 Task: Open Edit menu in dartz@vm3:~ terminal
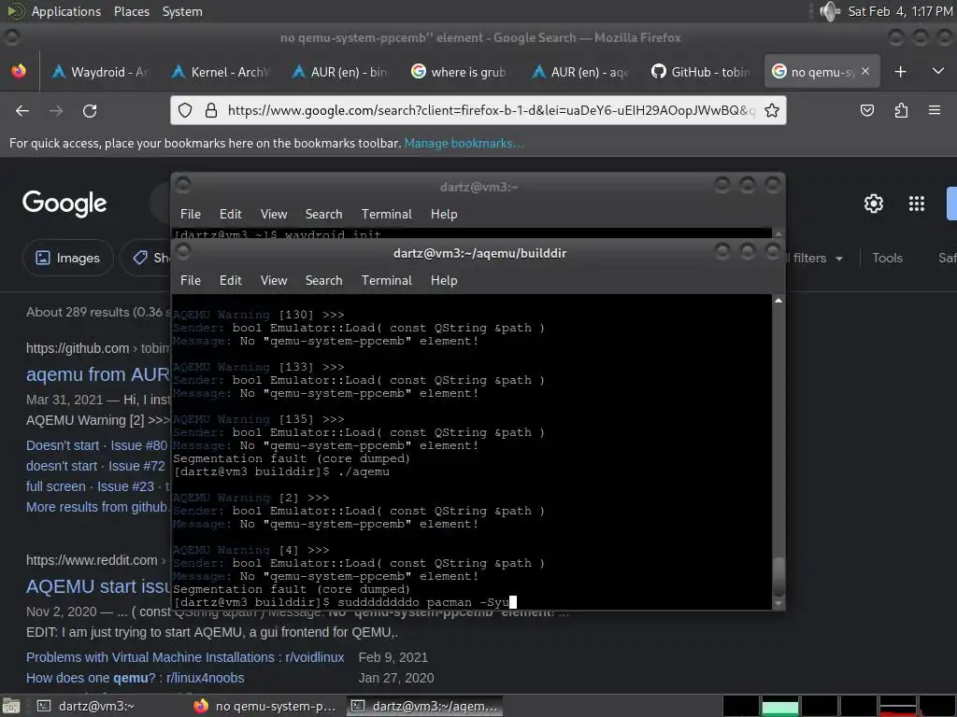(230, 214)
